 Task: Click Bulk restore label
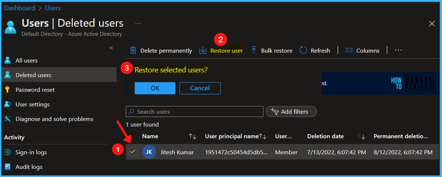[x=277, y=51]
